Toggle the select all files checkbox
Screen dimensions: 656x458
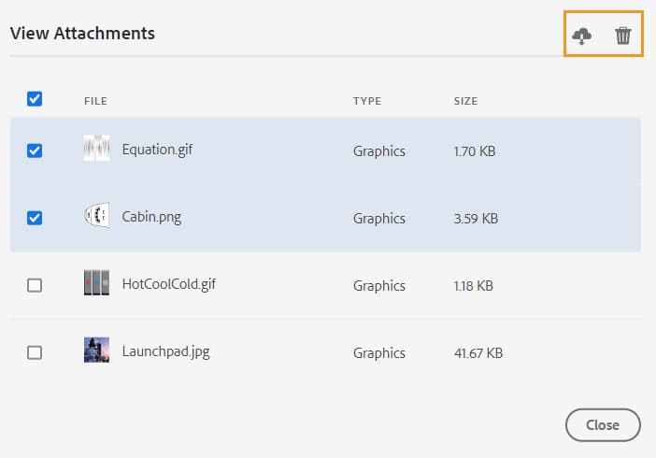pyautogui.click(x=35, y=98)
